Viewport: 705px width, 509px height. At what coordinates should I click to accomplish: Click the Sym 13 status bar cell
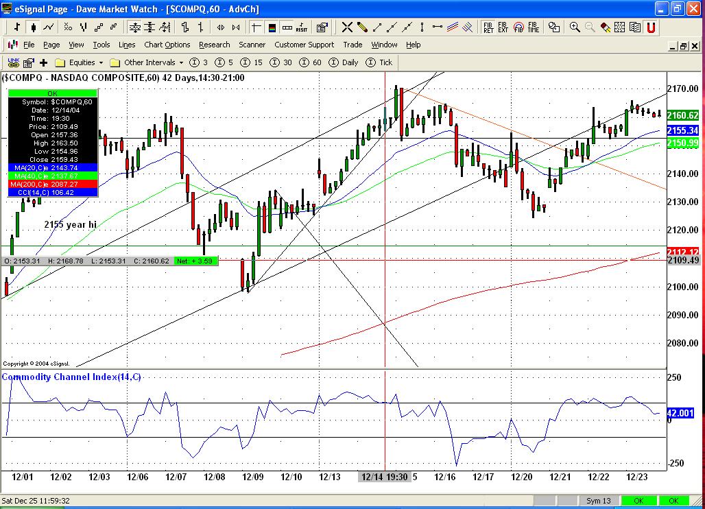click(599, 501)
